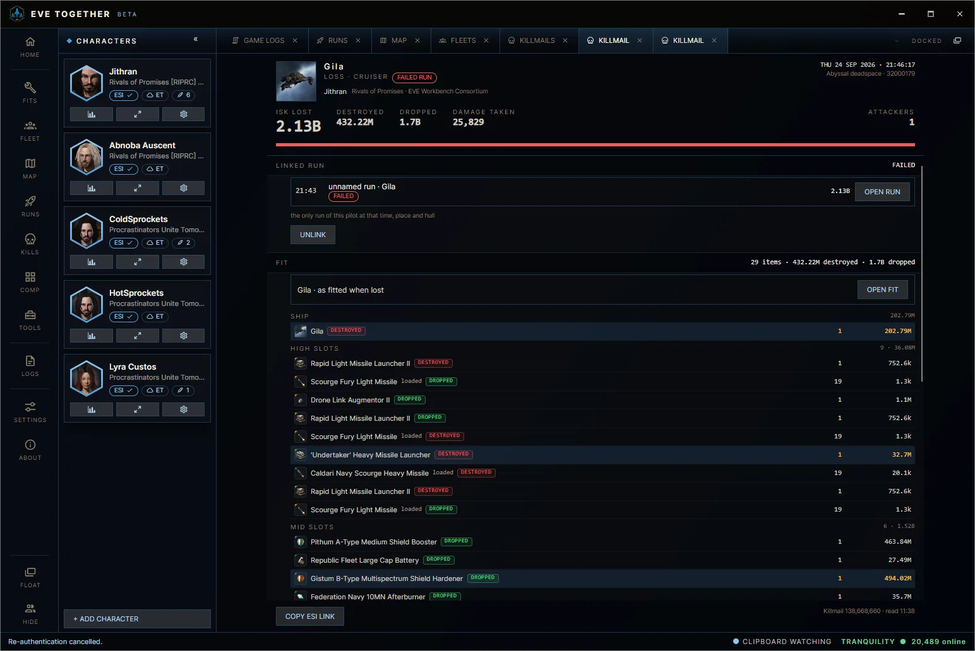
Task: Collapse the Characters panel with chevron
Action: click(x=196, y=39)
